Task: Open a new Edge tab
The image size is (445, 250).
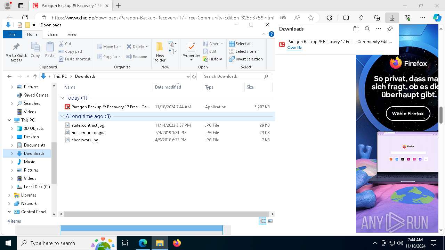Action: pyautogui.click(x=119, y=6)
